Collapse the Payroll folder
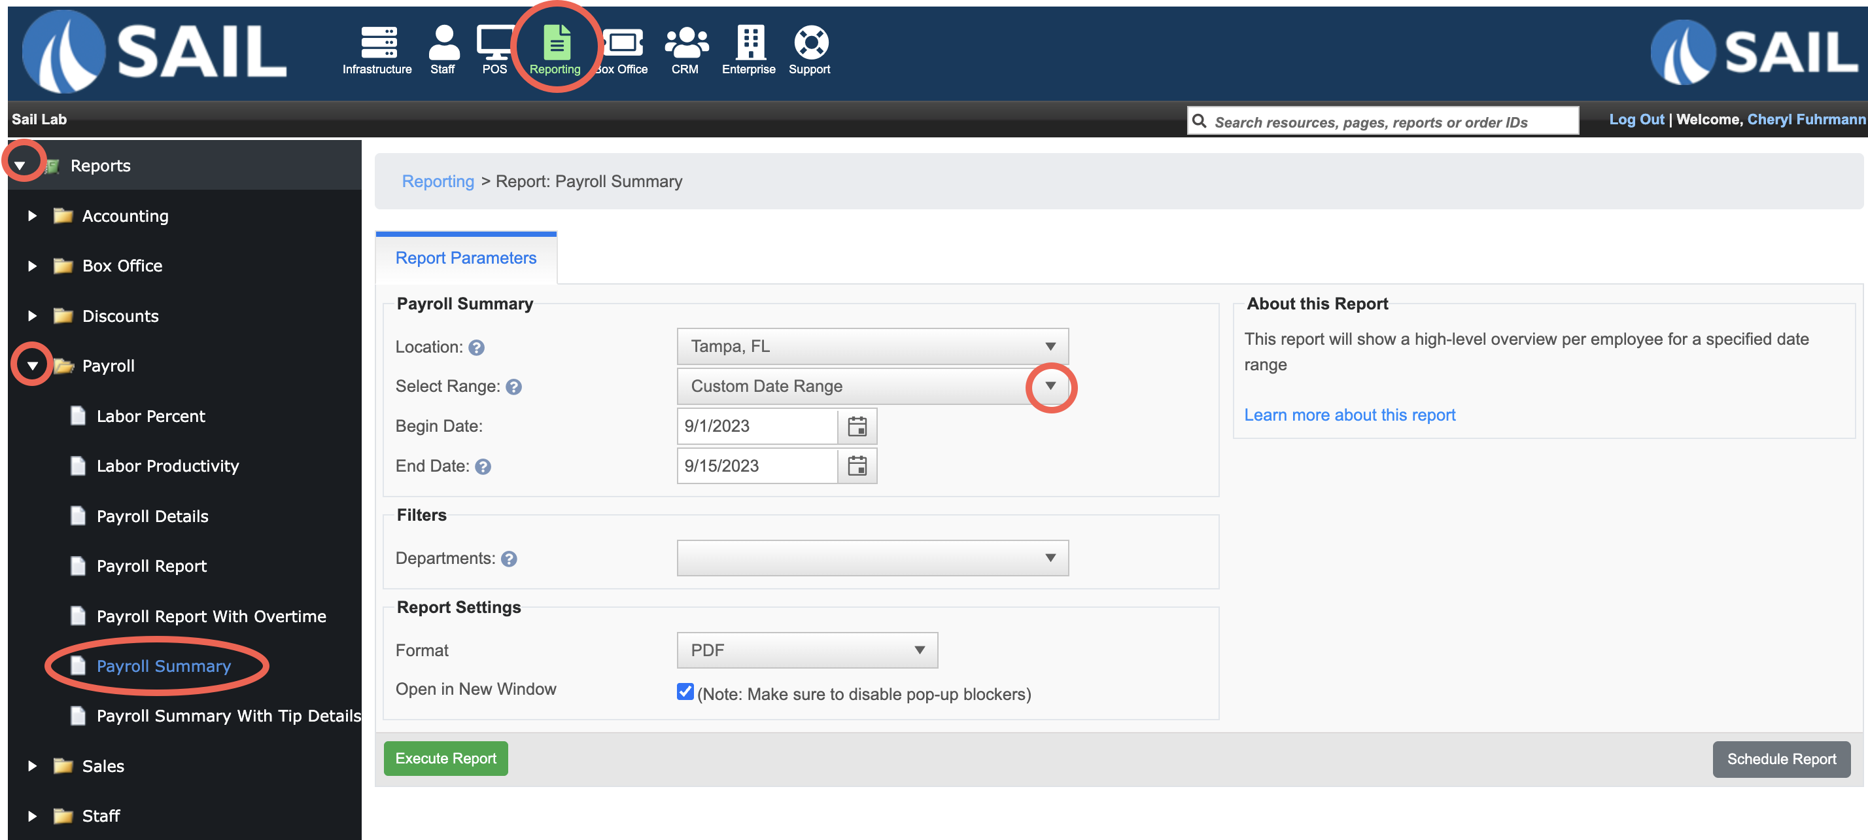Screen dimensions: 1868x840 point(32,366)
